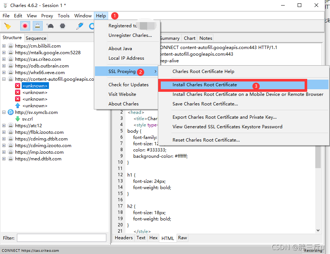This screenshot has height=254, width=330.
Task: Expand the cas.criteo.com node
Action: (4, 59)
